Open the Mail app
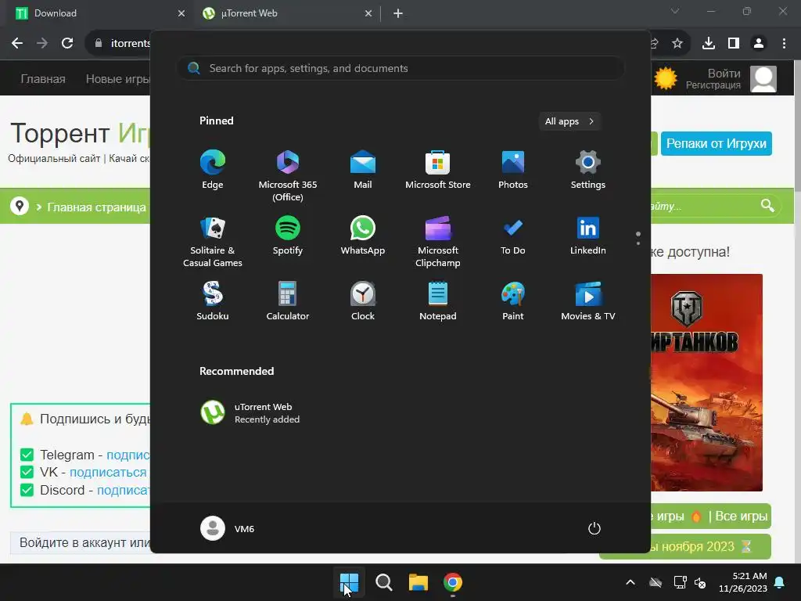The height and width of the screenshot is (601, 801). click(363, 170)
